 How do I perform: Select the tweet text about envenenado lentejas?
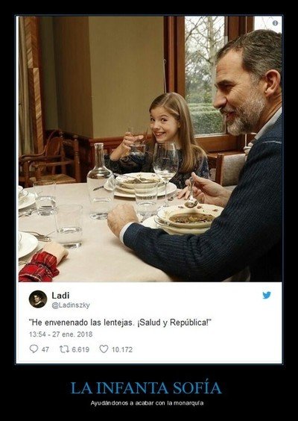[x=120, y=322]
